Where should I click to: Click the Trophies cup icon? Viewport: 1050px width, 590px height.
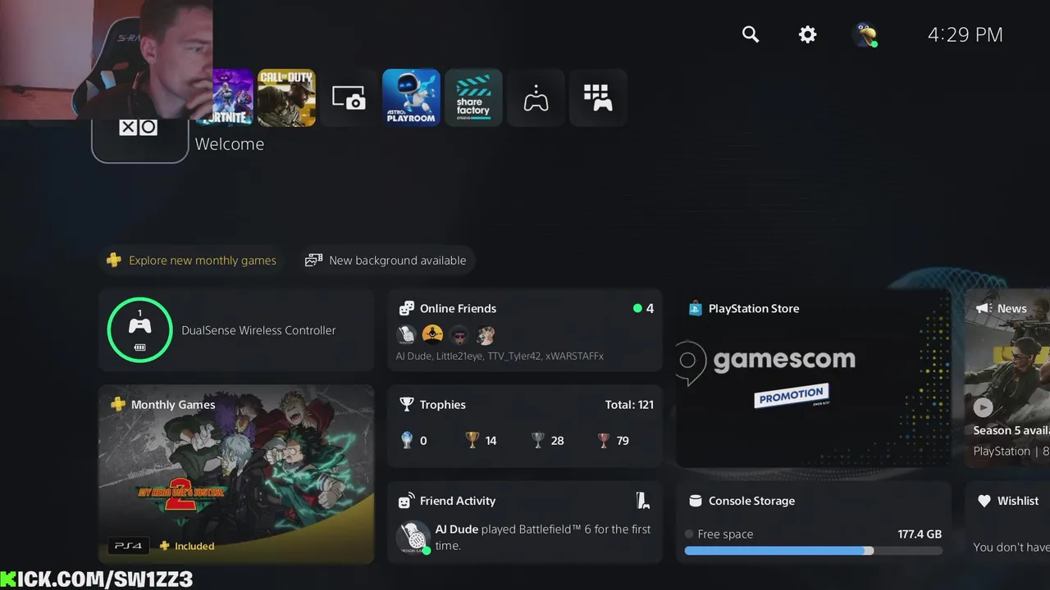point(406,405)
